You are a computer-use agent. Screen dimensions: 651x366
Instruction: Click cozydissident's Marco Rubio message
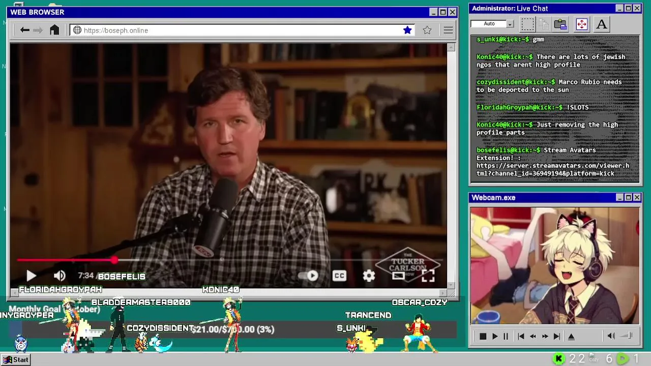tap(549, 85)
